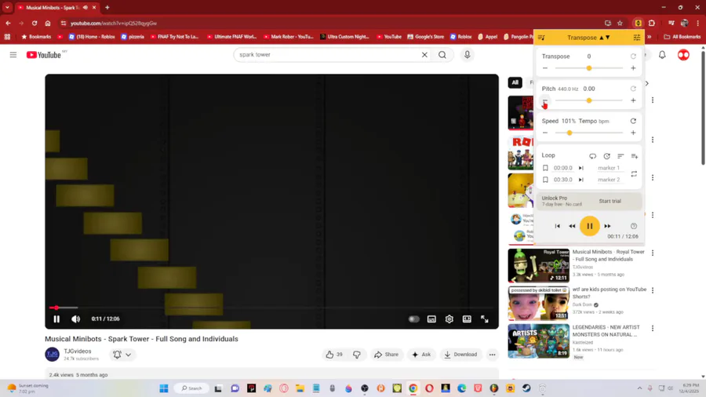Image resolution: width=706 pixels, height=397 pixels.
Task: Open more actions three-dot menu under video
Action: [492, 354]
